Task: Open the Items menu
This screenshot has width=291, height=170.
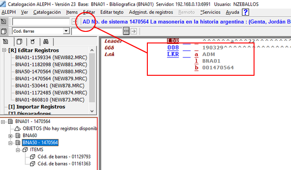Action: pyautogui.click(x=72, y=12)
